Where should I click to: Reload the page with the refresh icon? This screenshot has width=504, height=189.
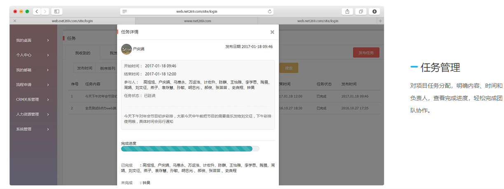(270, 12)
